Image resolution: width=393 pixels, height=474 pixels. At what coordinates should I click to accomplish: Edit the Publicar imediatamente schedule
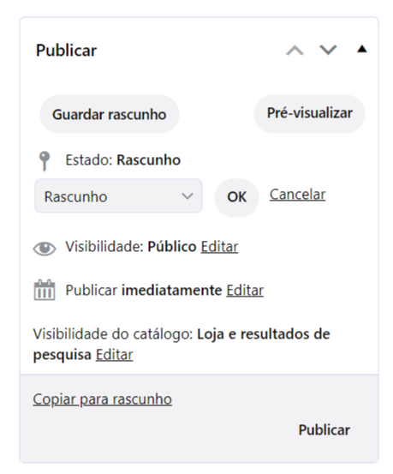pyautogui.click(x=245, y=291)
